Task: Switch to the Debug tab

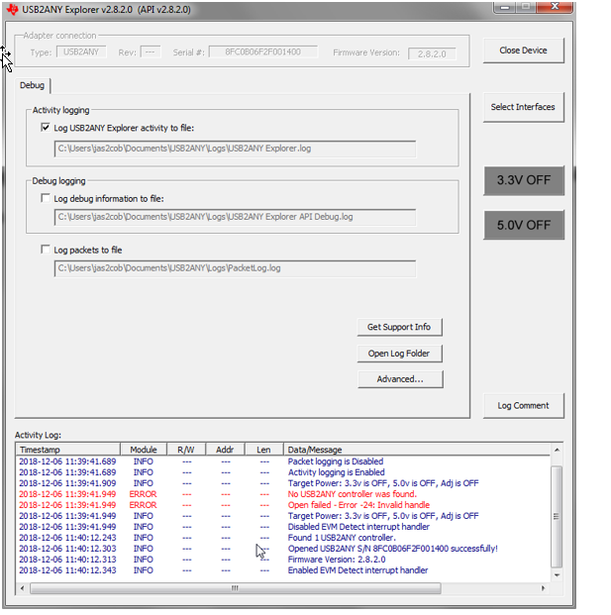Action: pos(32,85)
